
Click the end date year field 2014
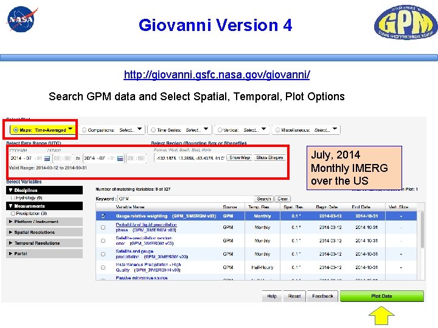click(x=89, y=158)
